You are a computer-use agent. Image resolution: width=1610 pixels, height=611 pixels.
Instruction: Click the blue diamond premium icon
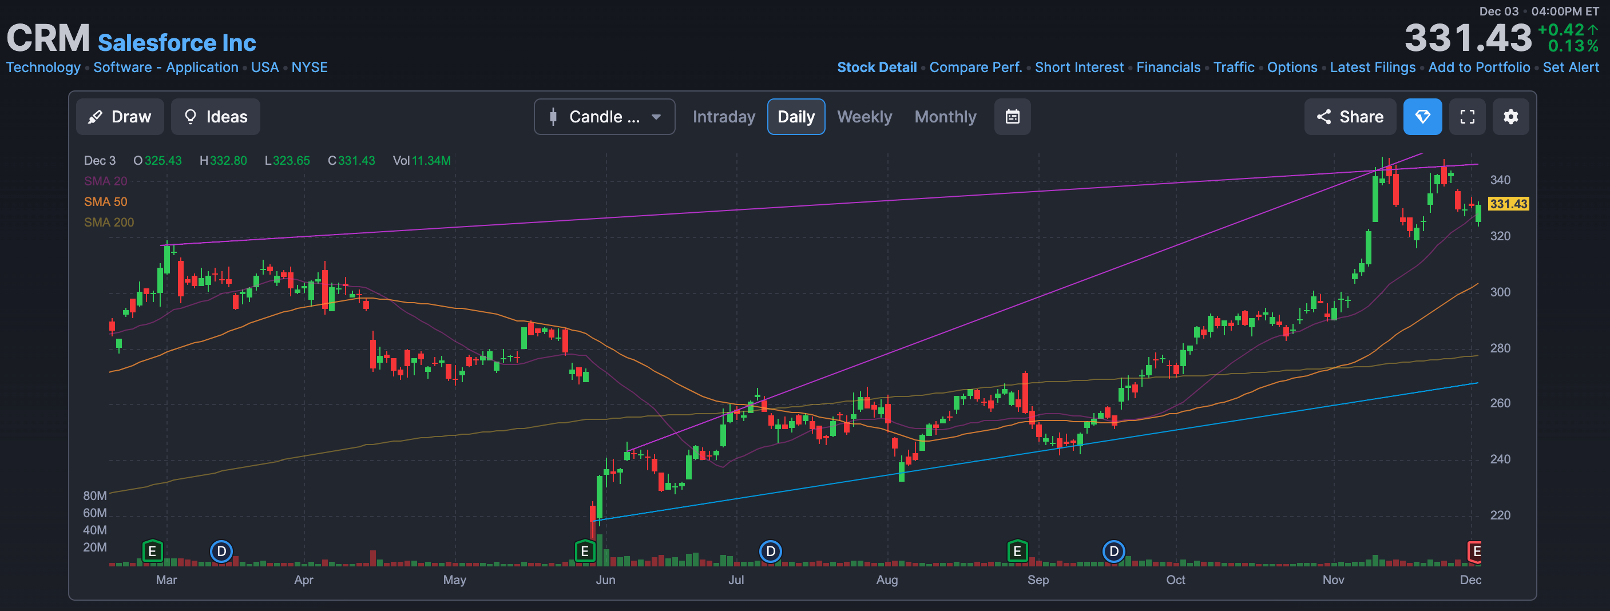coord(1422,117)
